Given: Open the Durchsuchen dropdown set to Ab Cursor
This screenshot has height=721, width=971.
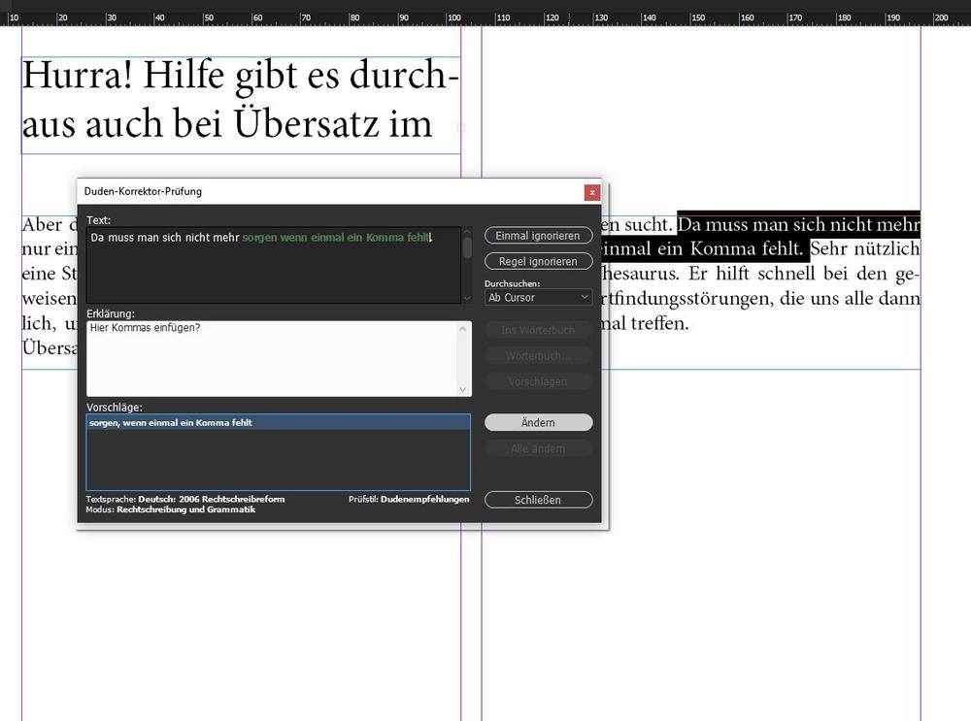Looking at the screenshot, I should point(538,298).
